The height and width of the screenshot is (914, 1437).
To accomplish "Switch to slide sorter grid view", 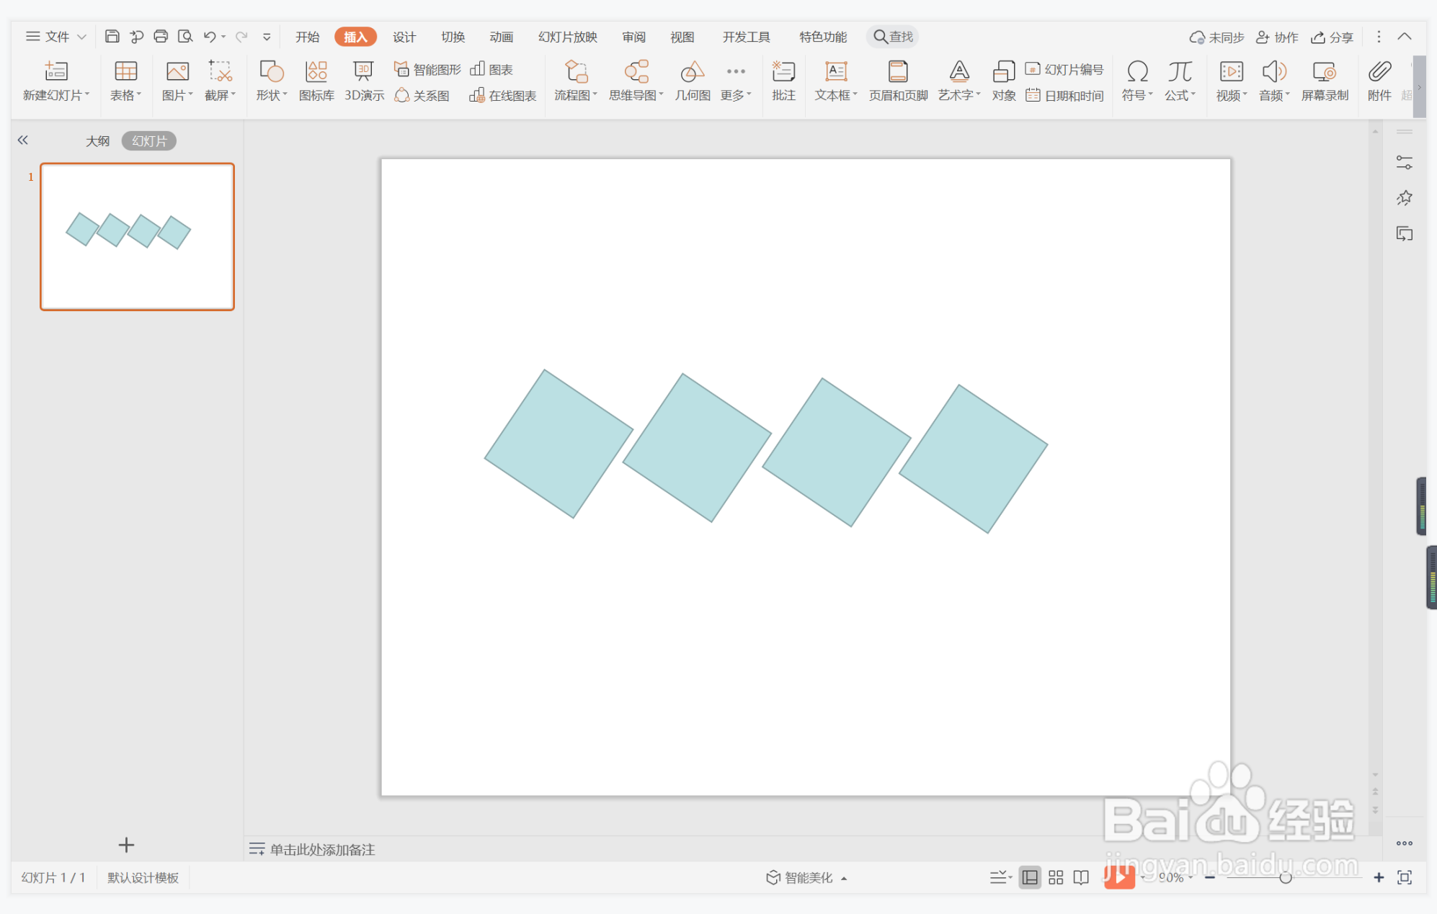I will click(x=1056, y=877).
